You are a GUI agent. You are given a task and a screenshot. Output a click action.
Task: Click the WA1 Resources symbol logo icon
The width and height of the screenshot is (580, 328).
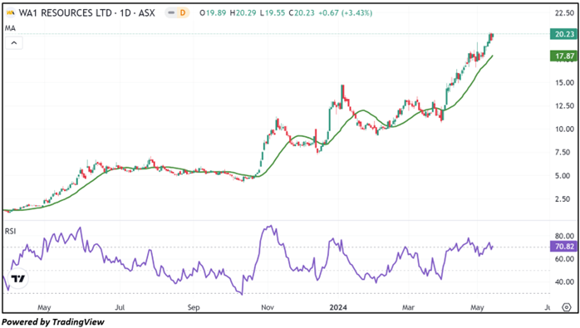11,13
